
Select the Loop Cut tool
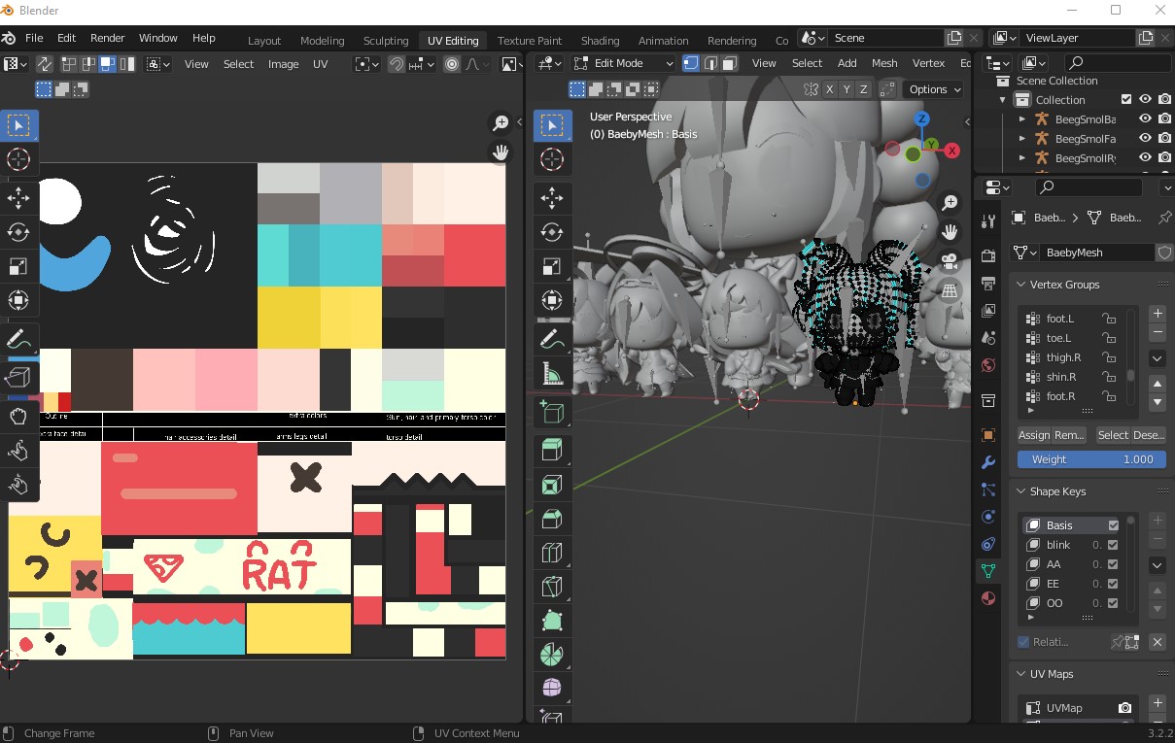point(552,553)
